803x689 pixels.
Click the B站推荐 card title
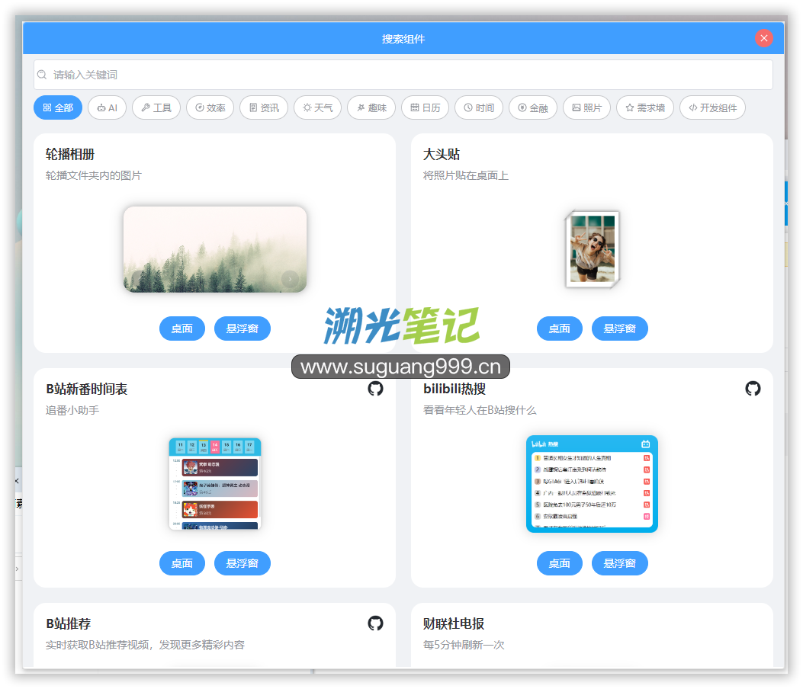[69, 623]
